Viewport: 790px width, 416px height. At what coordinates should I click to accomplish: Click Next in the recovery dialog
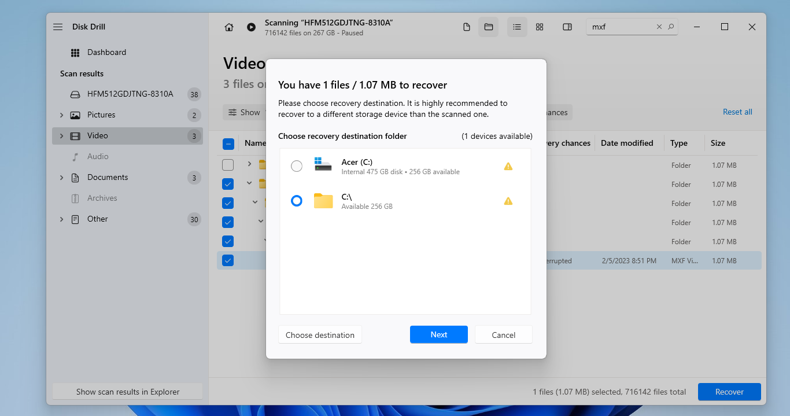439,335
